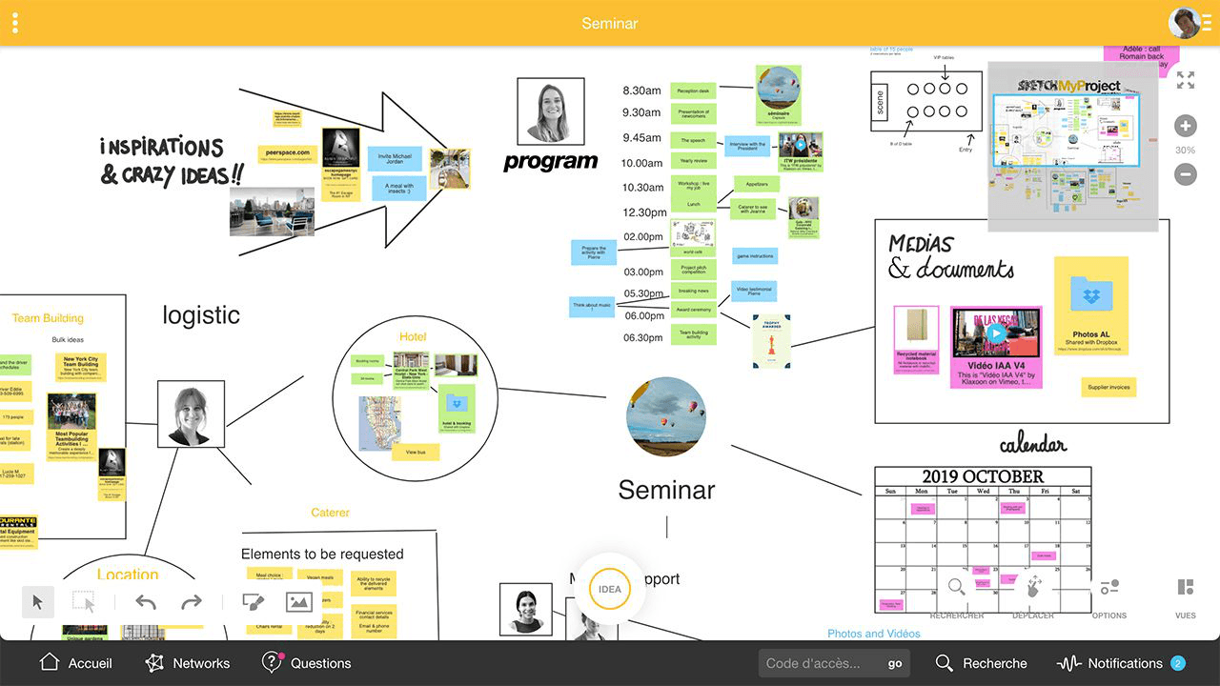
Task: Redo the last undone action
Action: pyautogui.click(x=192, y=602)
